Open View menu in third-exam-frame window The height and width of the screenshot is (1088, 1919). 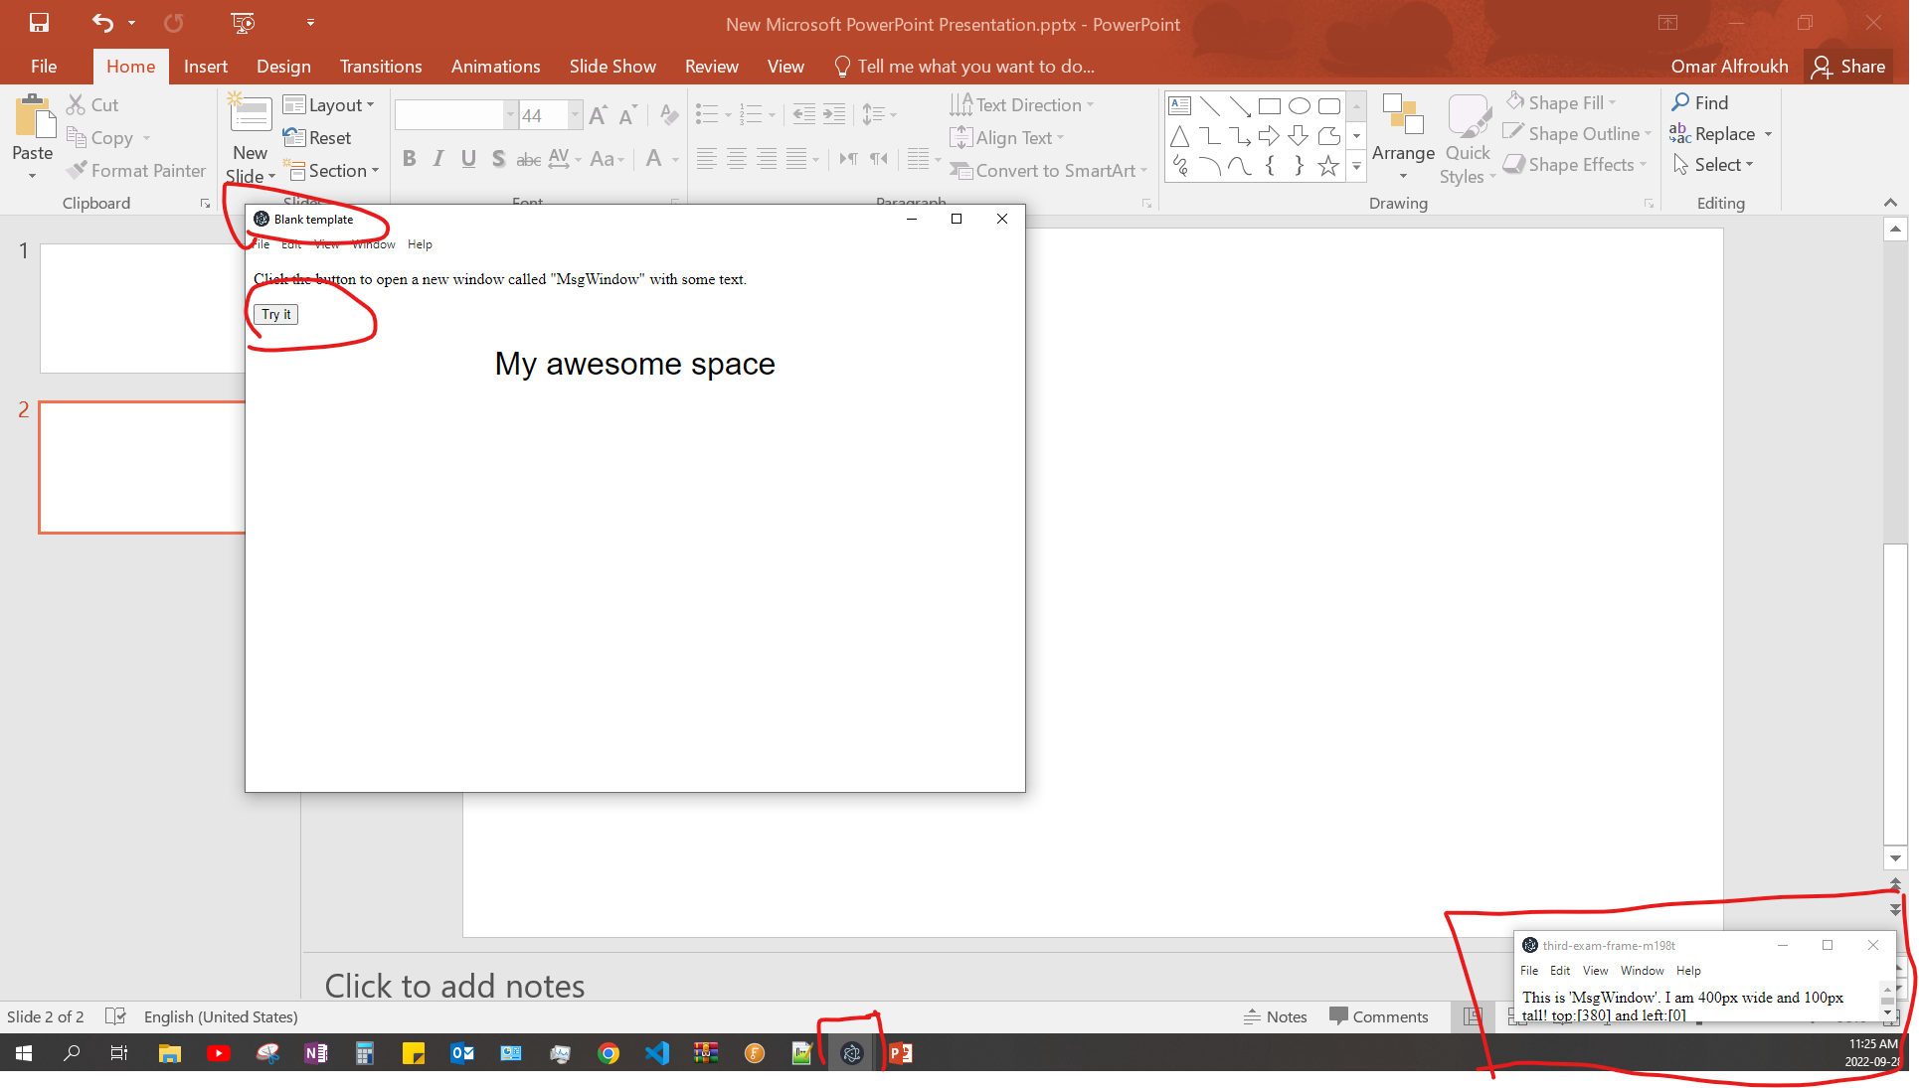[x=1595, y=971]
